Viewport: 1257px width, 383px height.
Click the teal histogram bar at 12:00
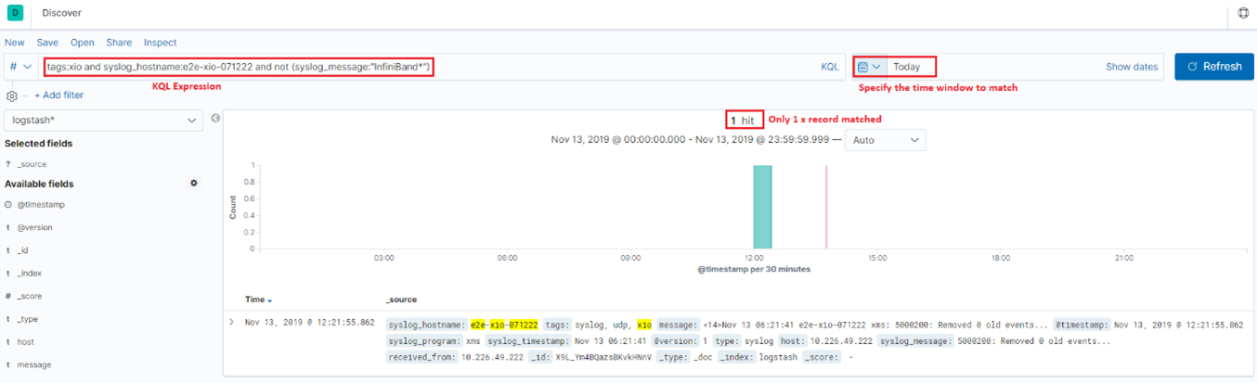(762, 207)
